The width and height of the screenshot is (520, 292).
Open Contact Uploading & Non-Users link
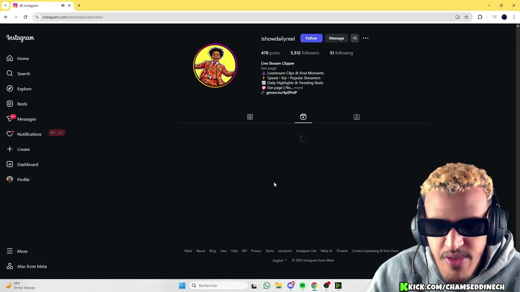(x=375, y=251)
